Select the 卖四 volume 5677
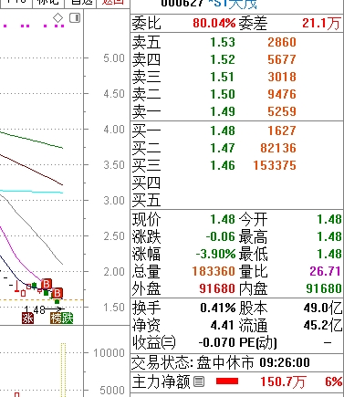 pos(282,59)
